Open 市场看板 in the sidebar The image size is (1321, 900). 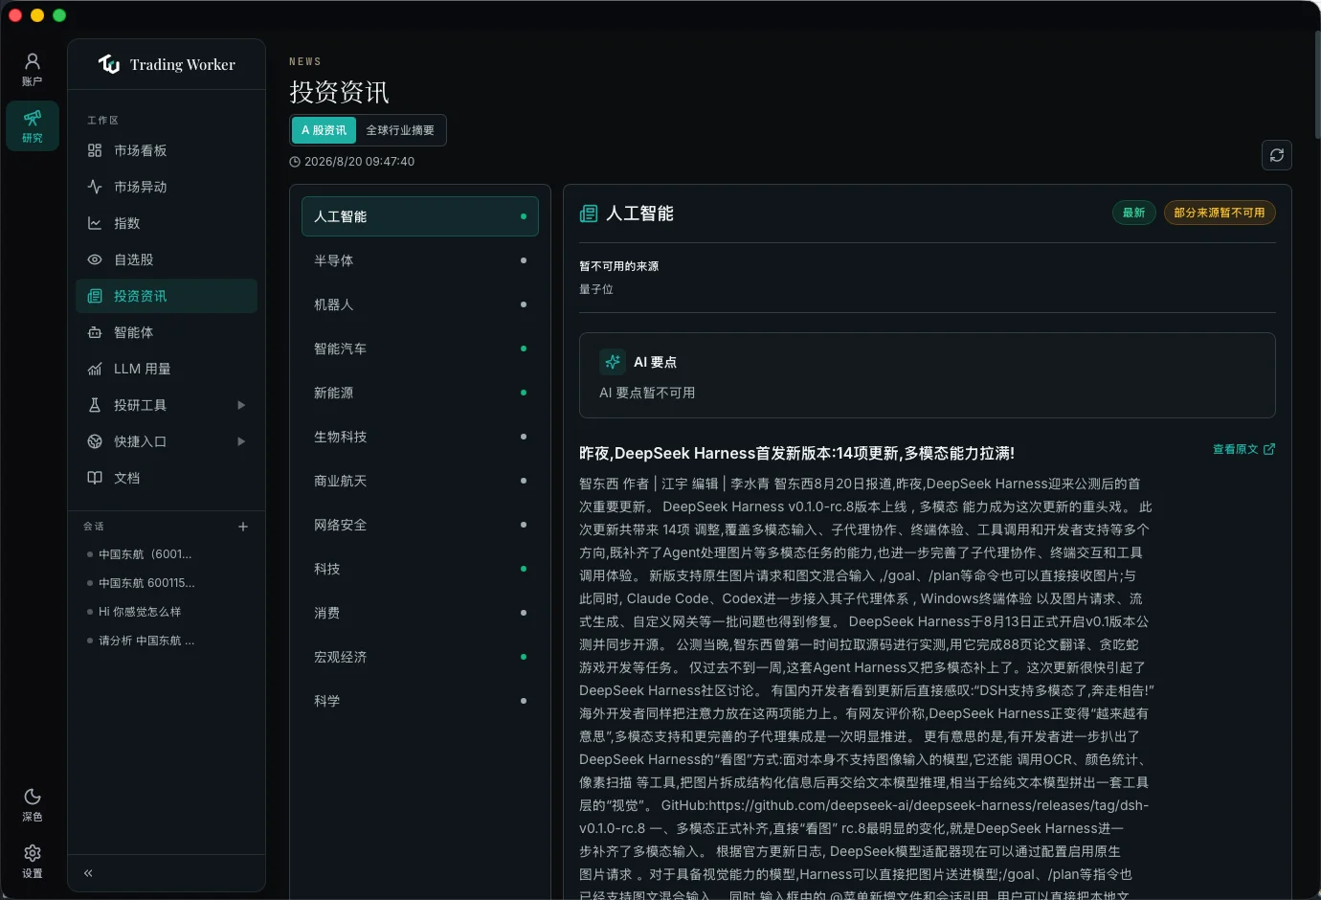click(x=167, y=150)
